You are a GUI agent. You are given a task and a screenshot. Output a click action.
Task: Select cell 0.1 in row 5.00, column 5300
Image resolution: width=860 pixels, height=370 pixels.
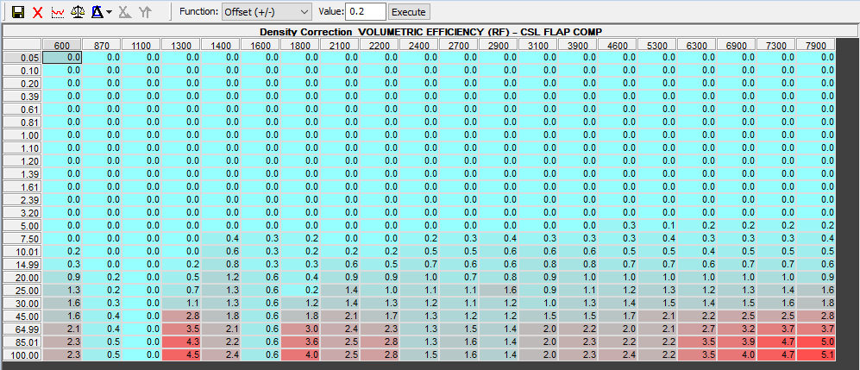point(657,225)
